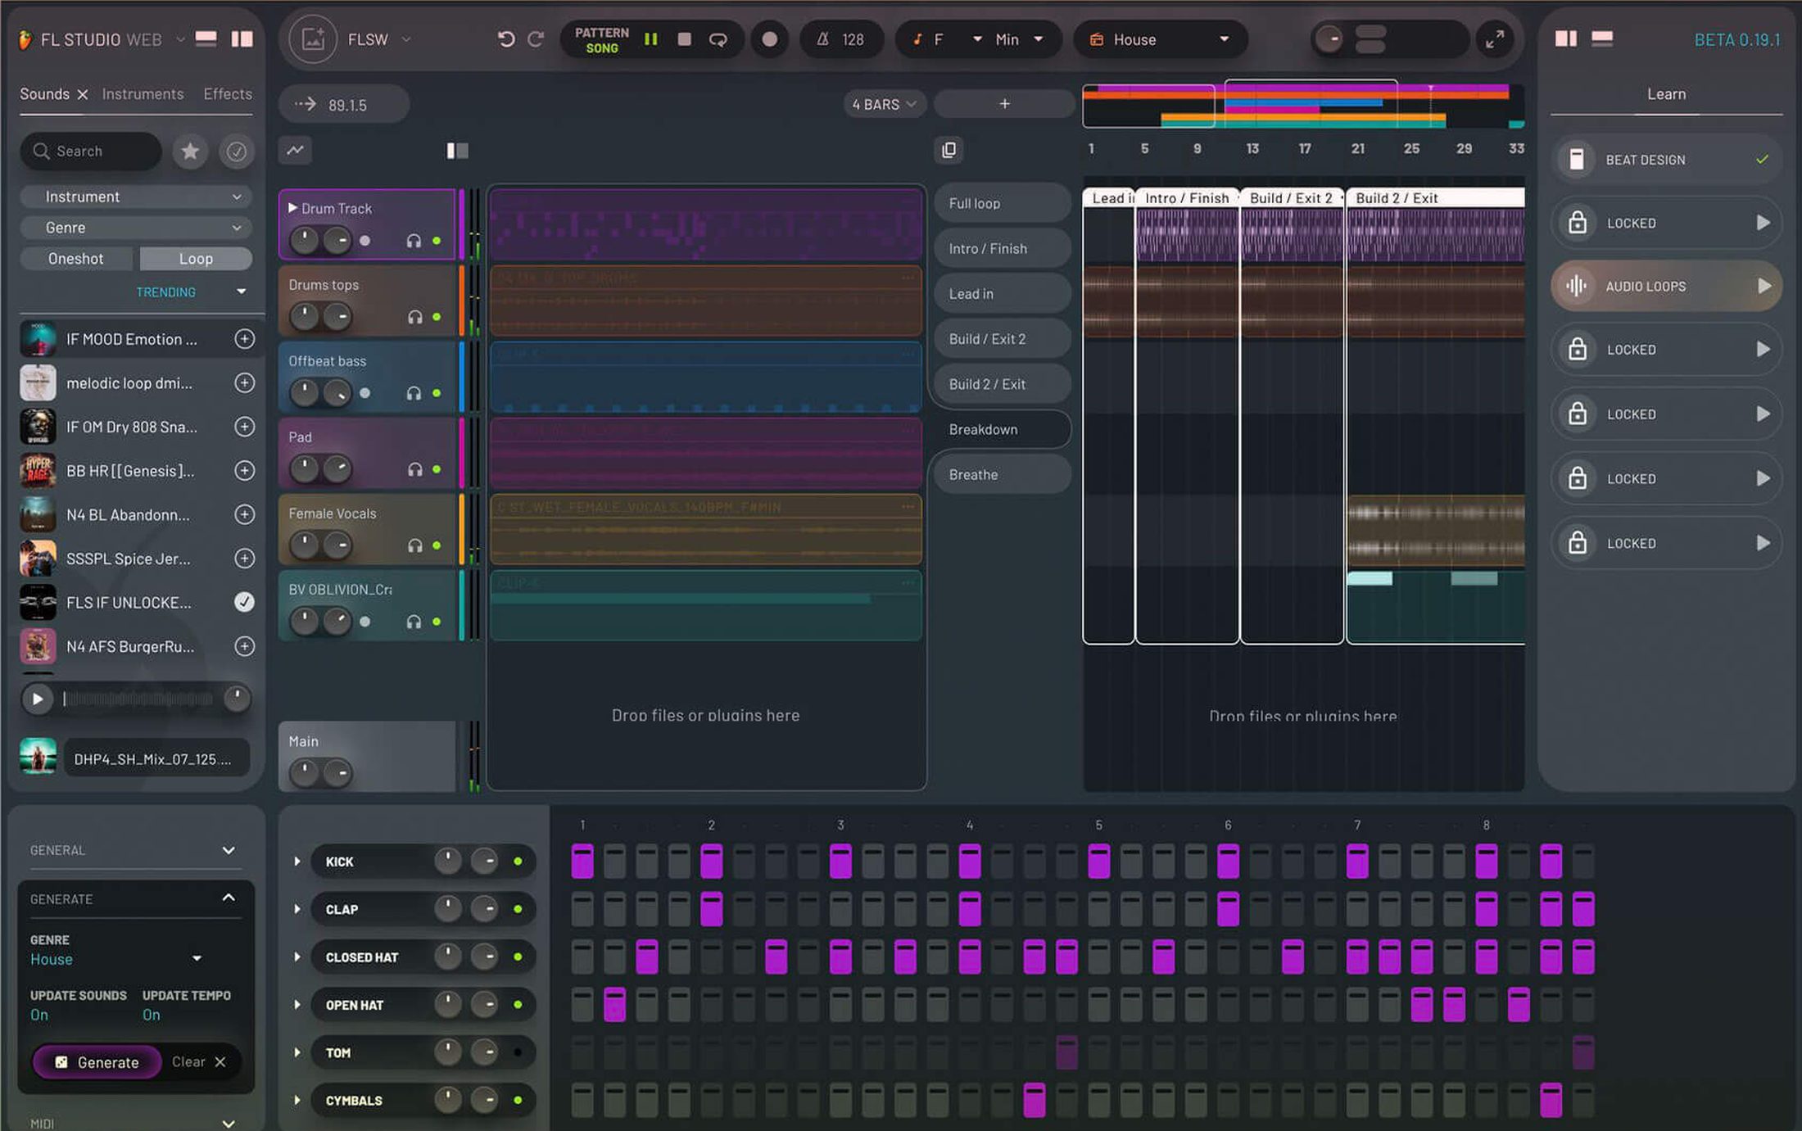This screenshot has height=1131, width=1802.
Task: Enable the TOM channel dot
Action: (x=518, y=1052)
